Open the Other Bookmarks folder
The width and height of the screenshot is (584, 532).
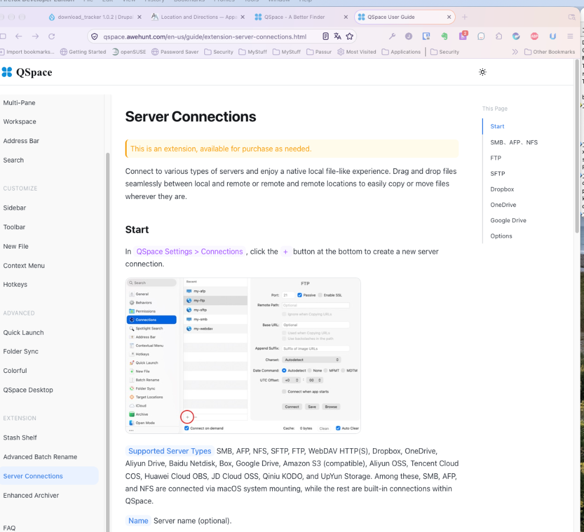[550, 52]
